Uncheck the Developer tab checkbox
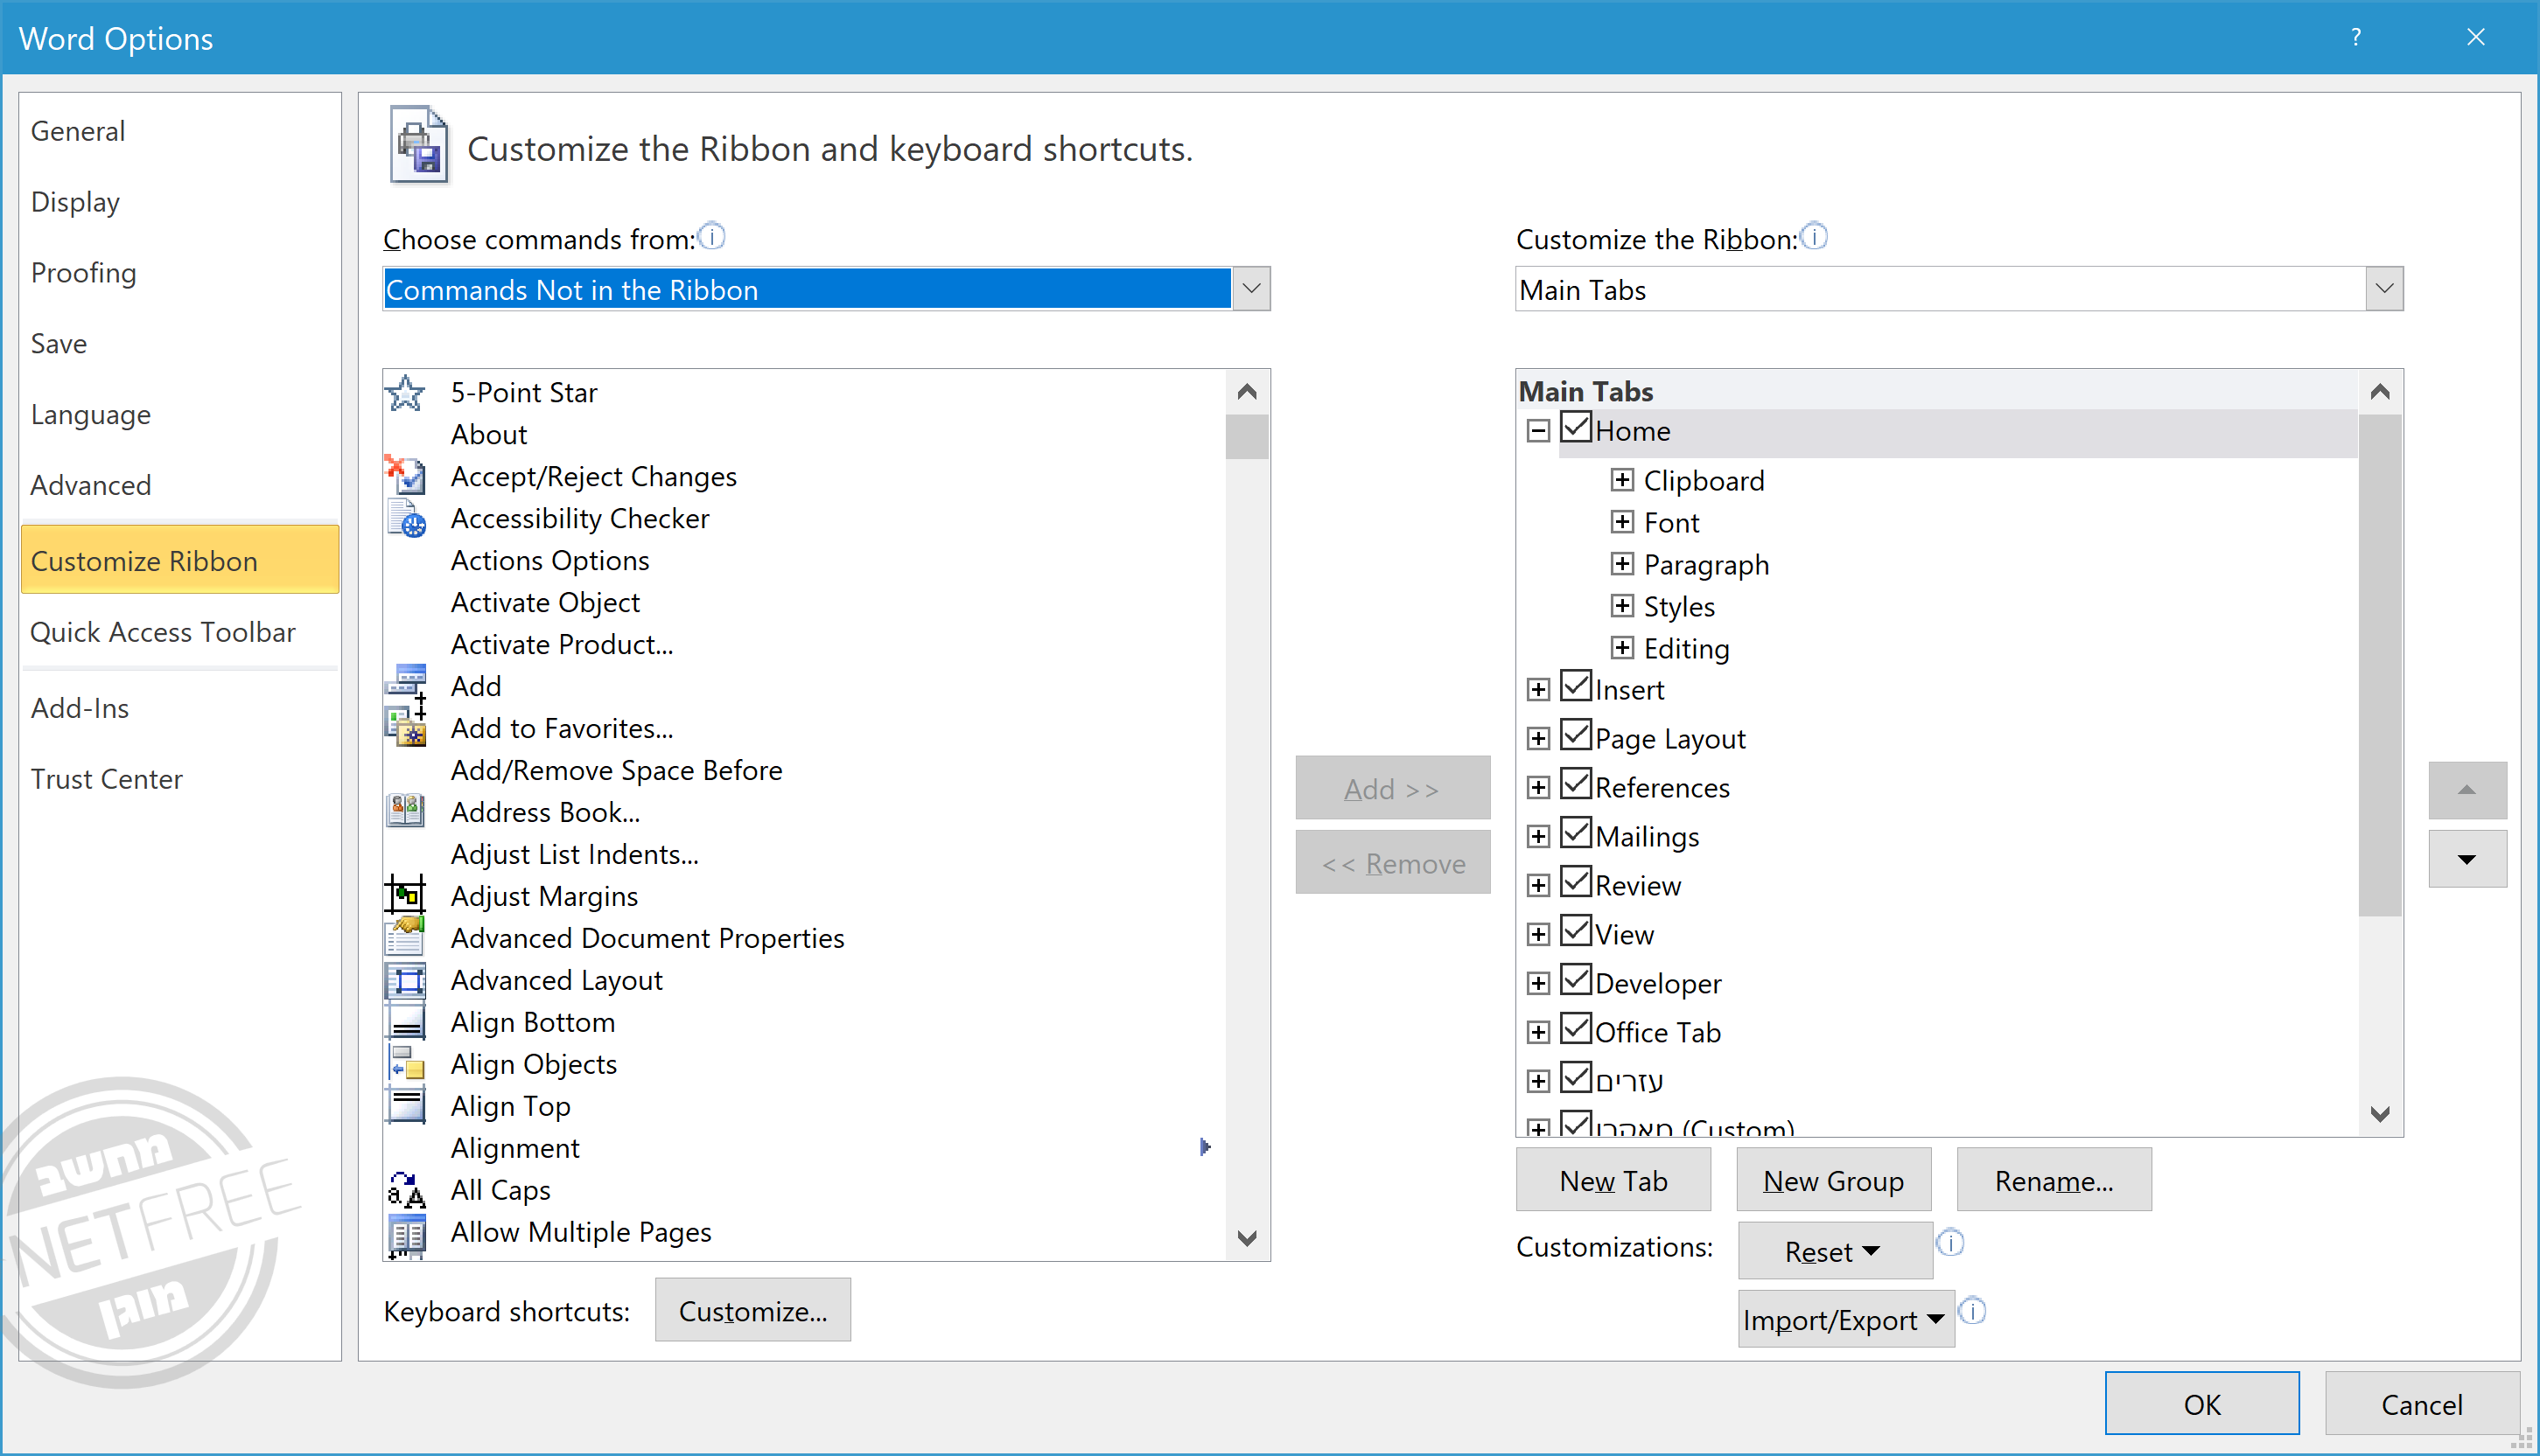This screenshot has width=2540, height=1456. (x=1576, y=981)
